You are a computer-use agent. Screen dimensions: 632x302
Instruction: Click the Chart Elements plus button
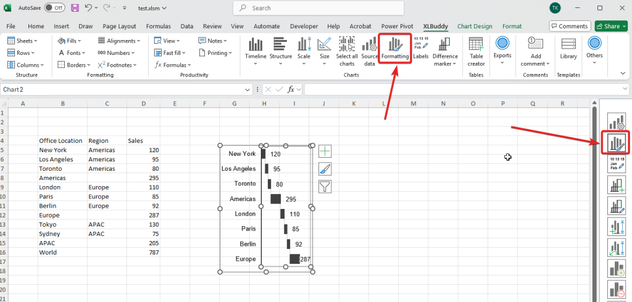pyautogui.click(x=325, y=151)
